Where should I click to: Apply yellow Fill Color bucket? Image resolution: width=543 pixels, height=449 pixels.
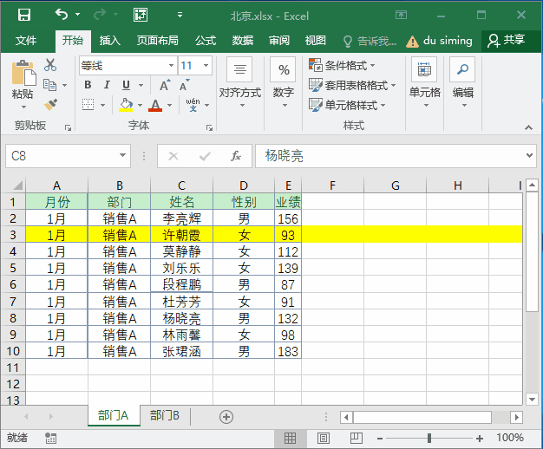(x=126, y=105)
